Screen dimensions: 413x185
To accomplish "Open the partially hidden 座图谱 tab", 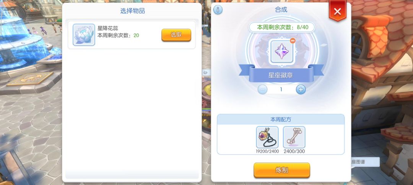I will click(x=365, y=162).
